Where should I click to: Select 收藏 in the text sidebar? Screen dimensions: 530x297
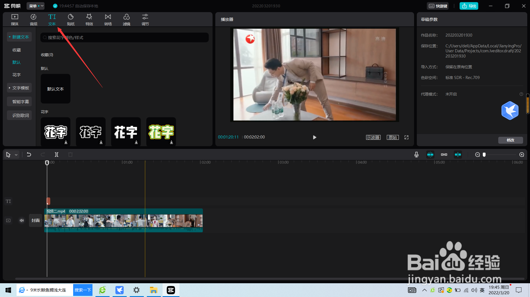point(17,50)
